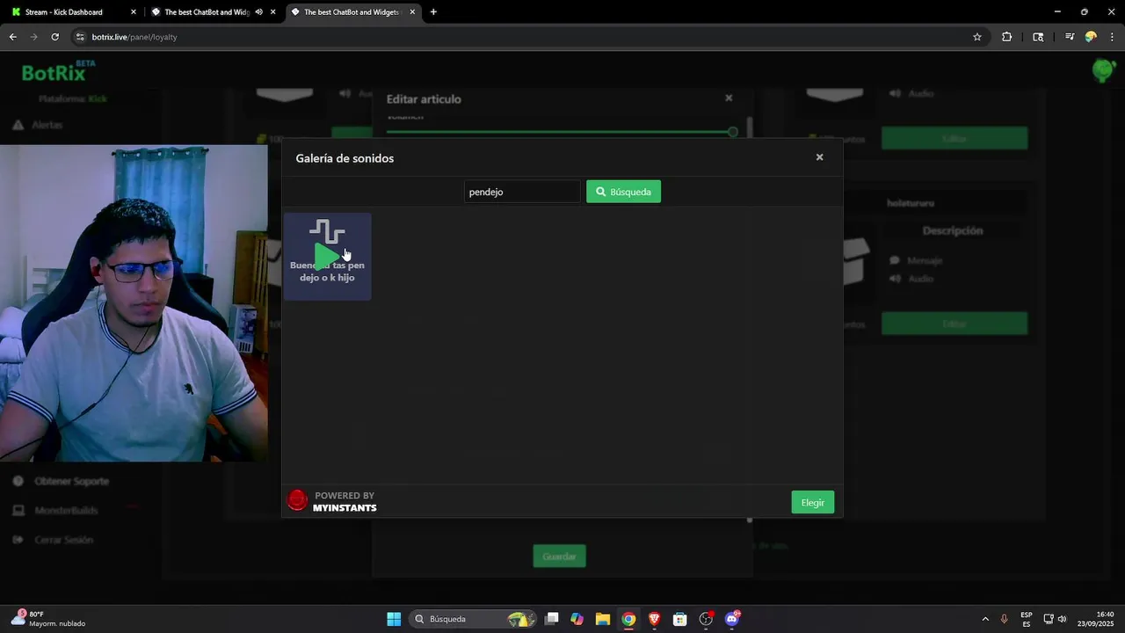This screenshot has height=633, width=1125.
Task: Mute the tab via its speaker icon
Action: pos(258,12)
